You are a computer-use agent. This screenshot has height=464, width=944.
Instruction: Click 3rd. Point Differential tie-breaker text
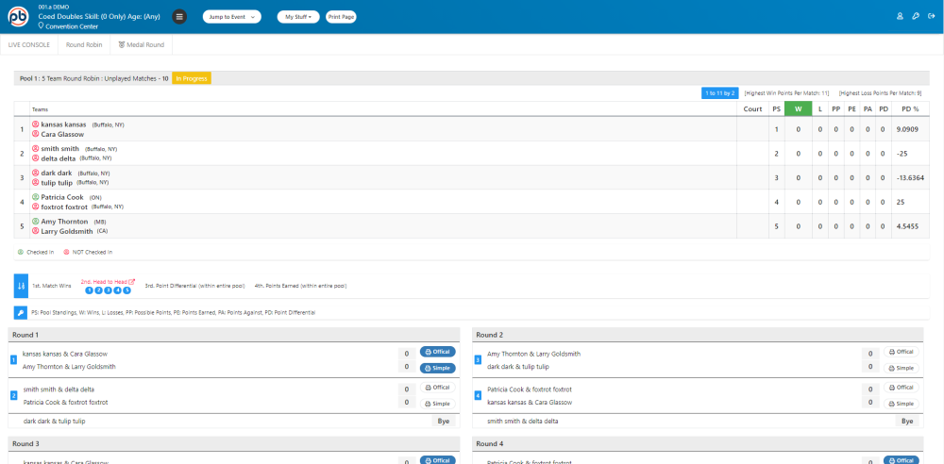195,286
